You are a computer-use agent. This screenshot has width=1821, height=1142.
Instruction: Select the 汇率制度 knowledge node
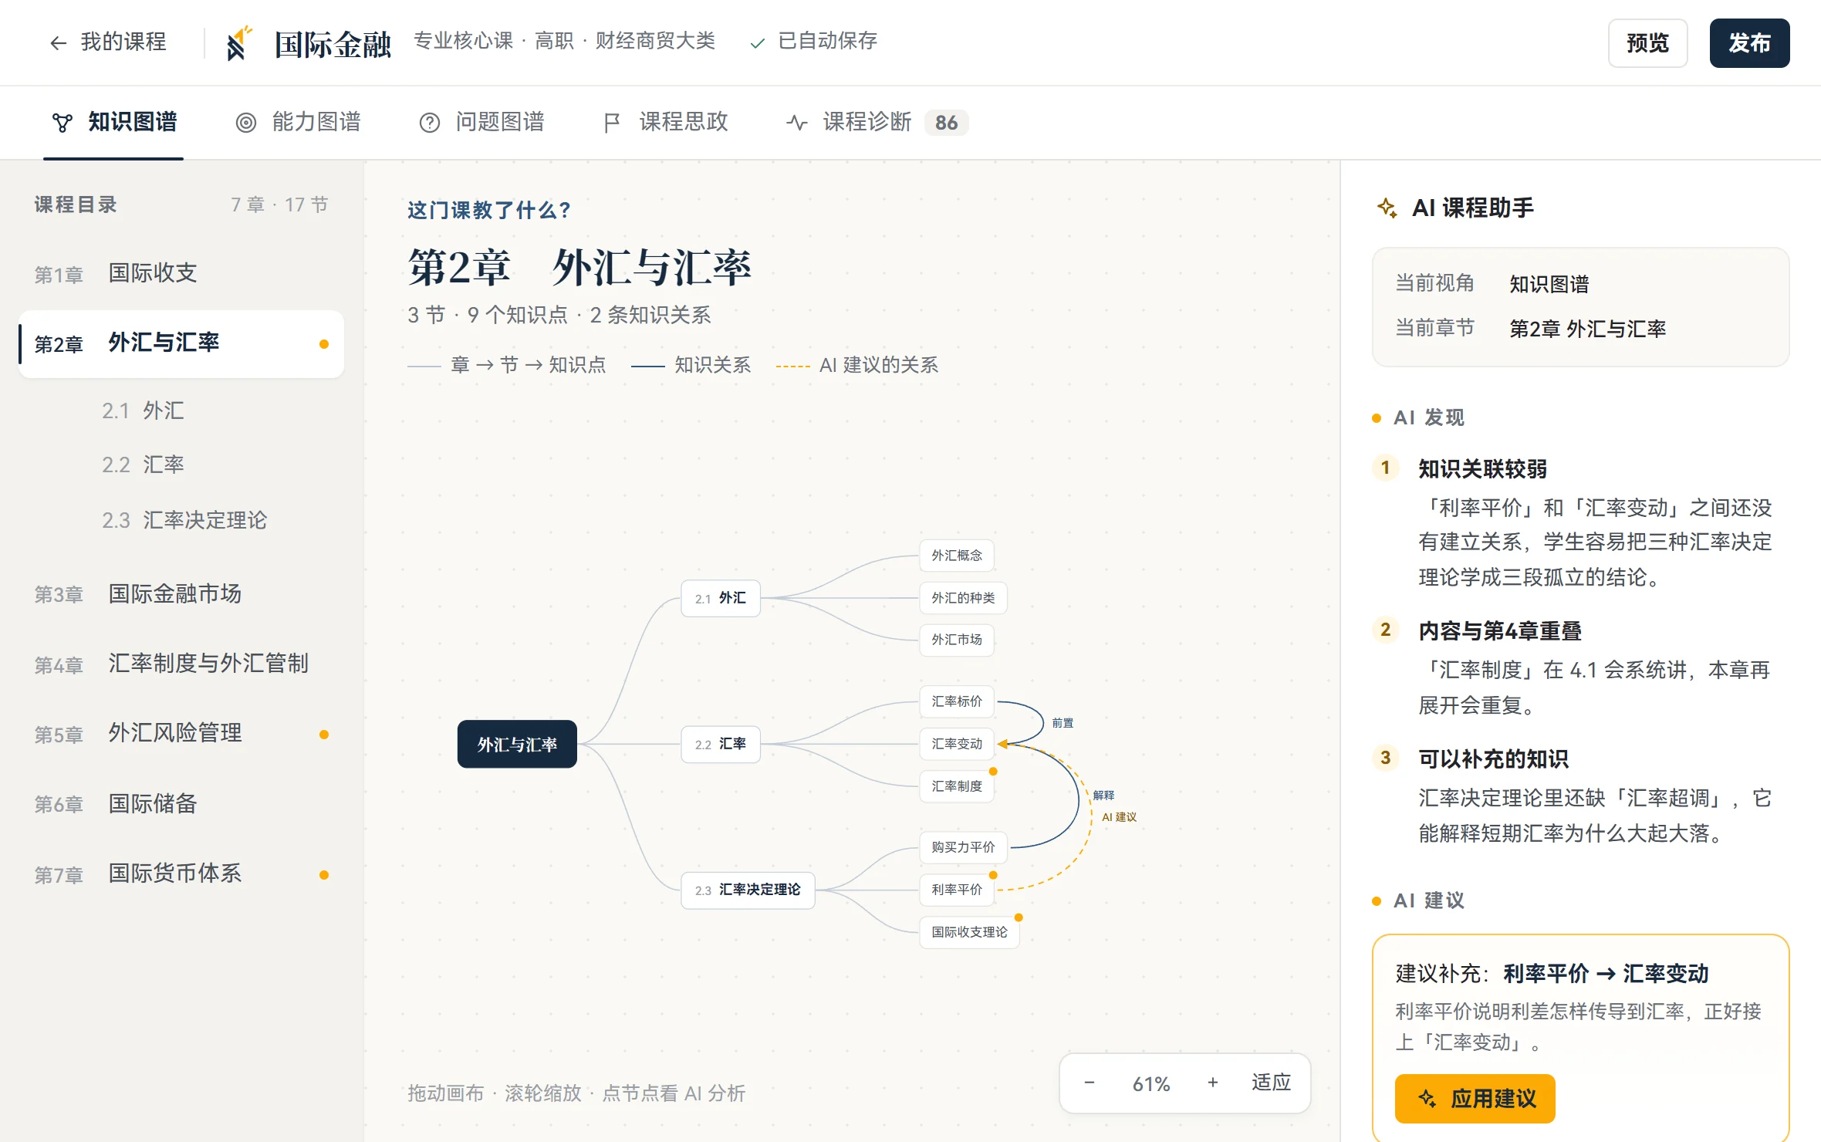tap(957, 786)
